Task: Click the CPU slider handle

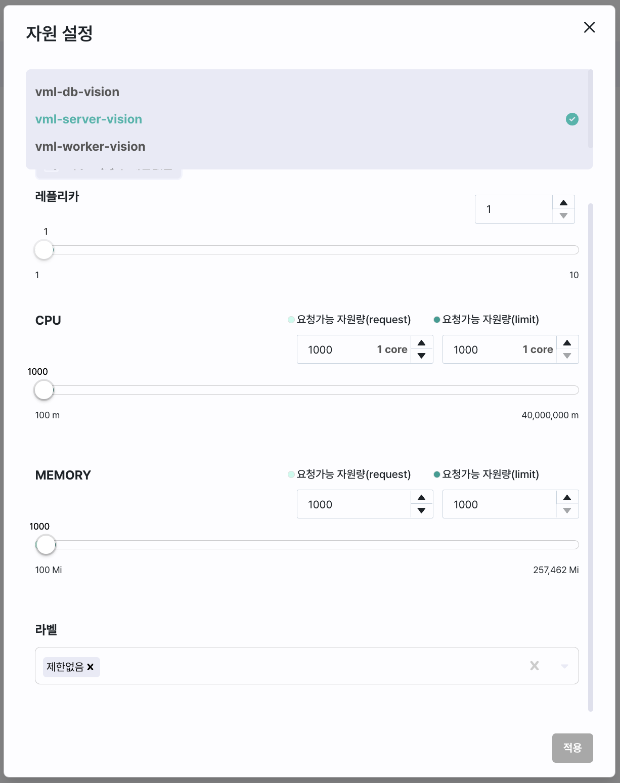Action: click(44, 390)
